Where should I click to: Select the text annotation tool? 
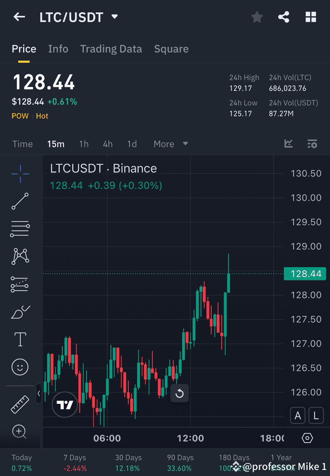[x=20, y=339]
